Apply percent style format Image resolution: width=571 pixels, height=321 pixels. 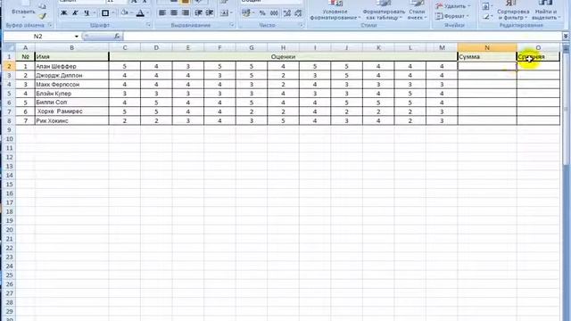click(x=262, y=13)
